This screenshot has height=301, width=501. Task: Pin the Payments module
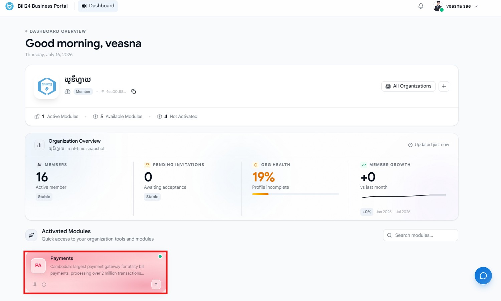[x=35, y=285]
